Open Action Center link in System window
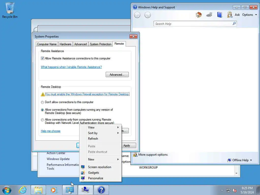Image resolution: width=260 pixels, height=195 pixels. point(56,153)
